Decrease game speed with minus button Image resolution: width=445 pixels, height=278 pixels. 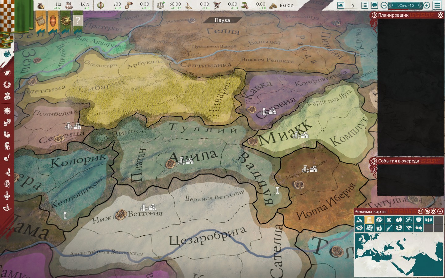tap(384, 5)
